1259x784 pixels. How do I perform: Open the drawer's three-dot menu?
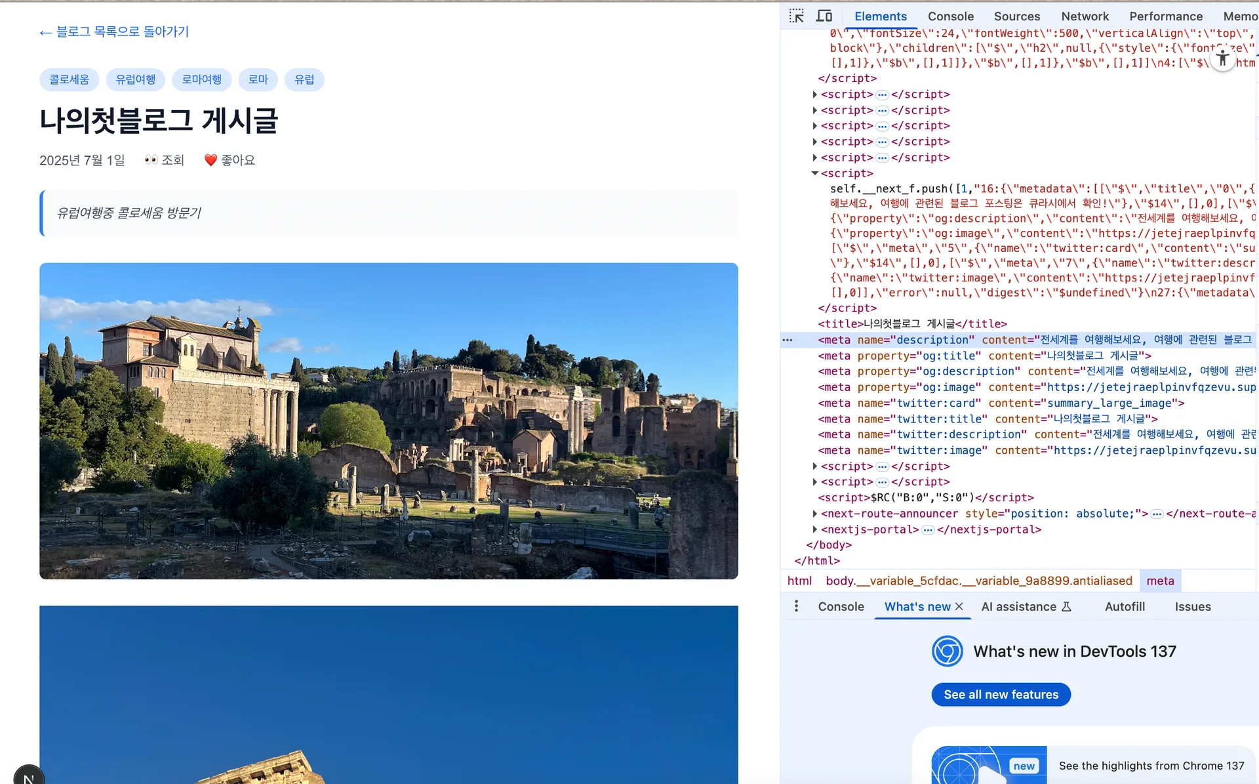click(x=796, y=606)
